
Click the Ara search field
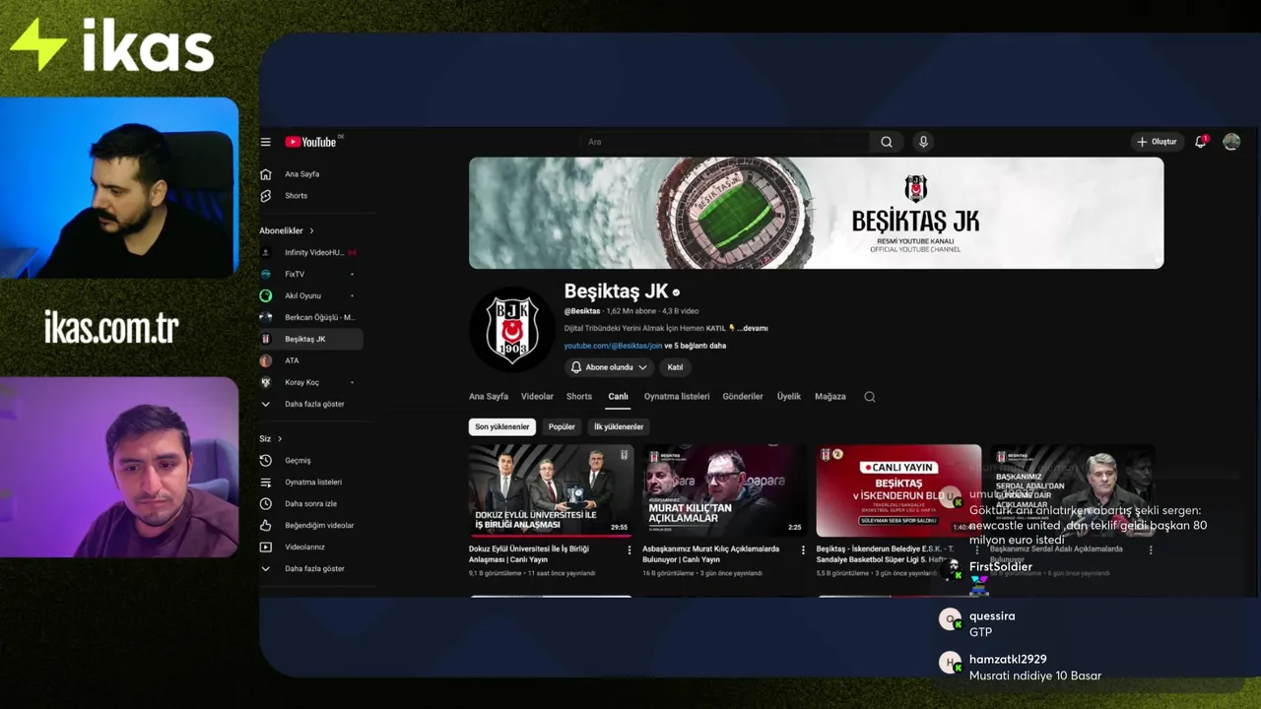[724, 142]
